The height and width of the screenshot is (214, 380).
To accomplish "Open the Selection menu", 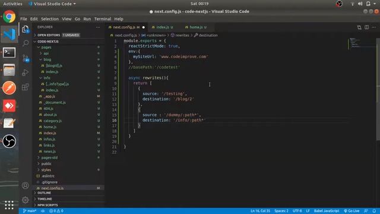I will [50, 19].
